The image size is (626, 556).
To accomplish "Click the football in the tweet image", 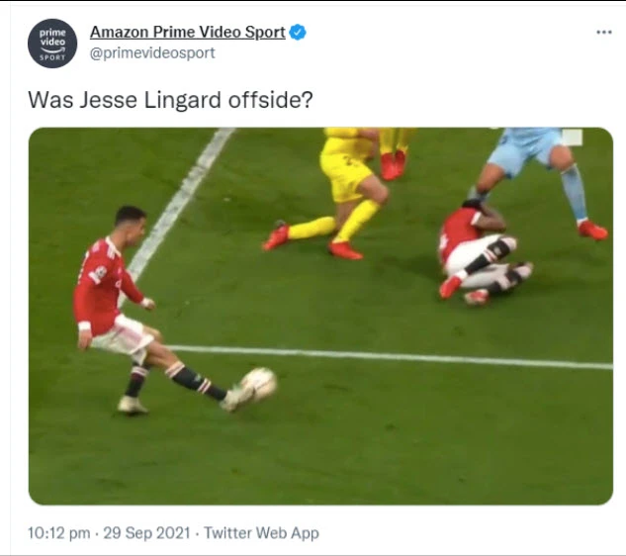I will 259,384.
